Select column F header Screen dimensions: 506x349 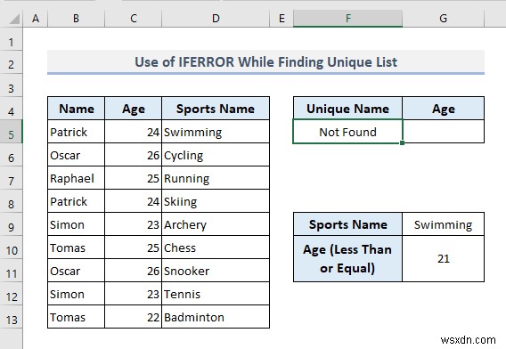[347, 19]
